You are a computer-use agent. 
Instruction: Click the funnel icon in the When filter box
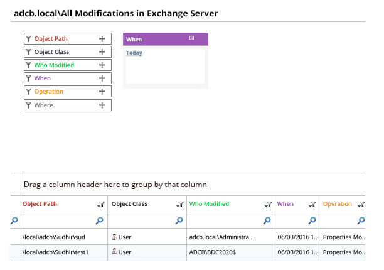[x=28, y=78]
